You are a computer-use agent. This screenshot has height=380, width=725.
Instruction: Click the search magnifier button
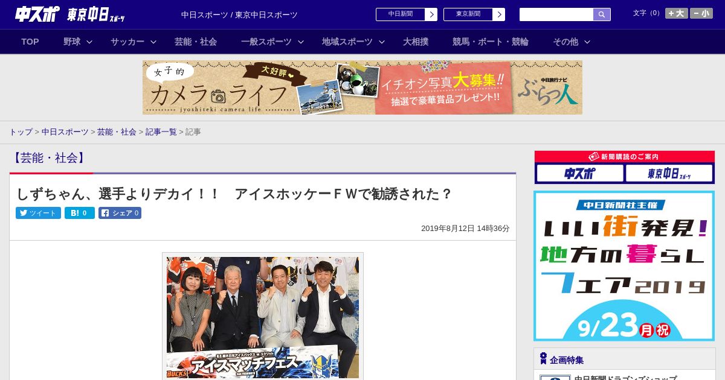602,14
